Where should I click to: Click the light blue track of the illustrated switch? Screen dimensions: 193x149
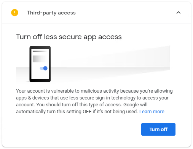coord(41,68)
